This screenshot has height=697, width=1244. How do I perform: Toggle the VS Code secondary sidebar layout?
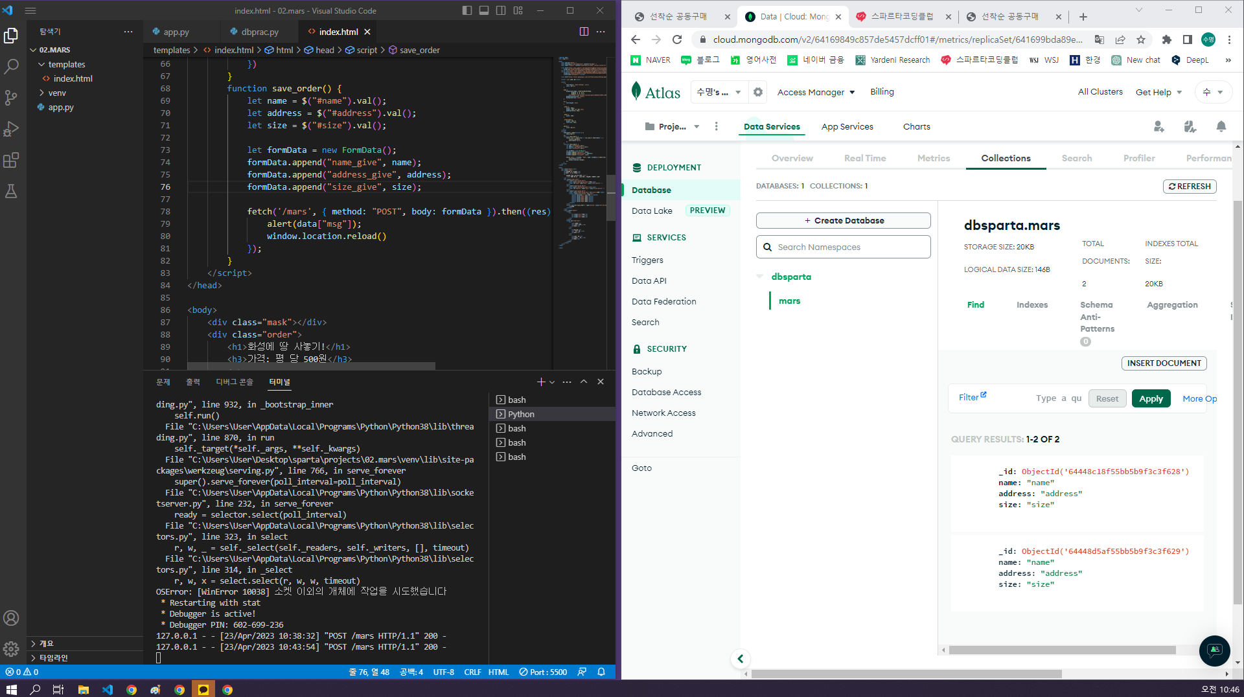(501, 10)
